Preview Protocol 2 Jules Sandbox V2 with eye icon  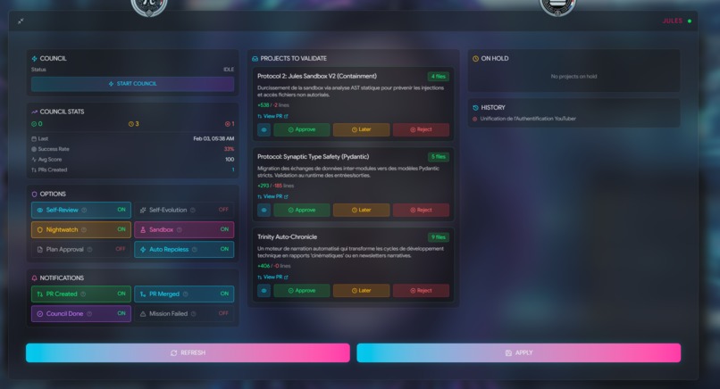(264, 130)
